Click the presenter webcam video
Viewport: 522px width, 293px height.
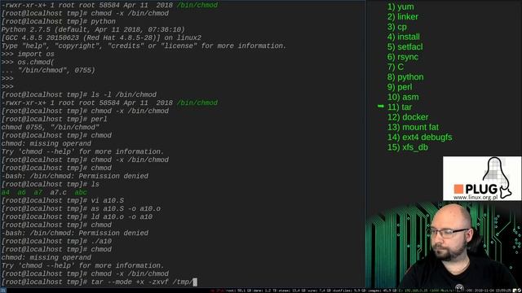pos(444,244)
